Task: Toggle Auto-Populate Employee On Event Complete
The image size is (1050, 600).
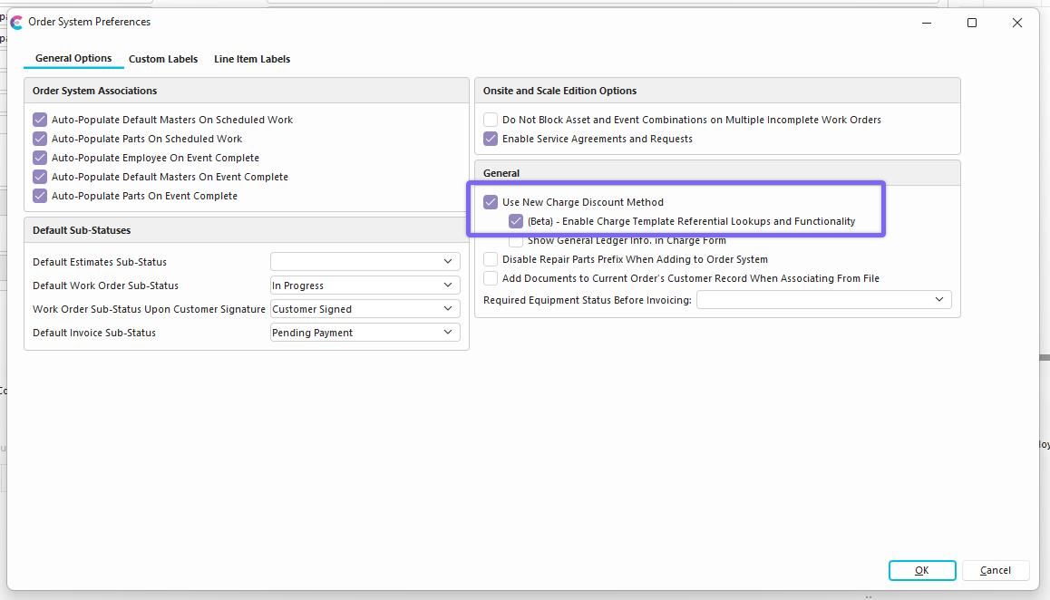Action: [40, 158]
